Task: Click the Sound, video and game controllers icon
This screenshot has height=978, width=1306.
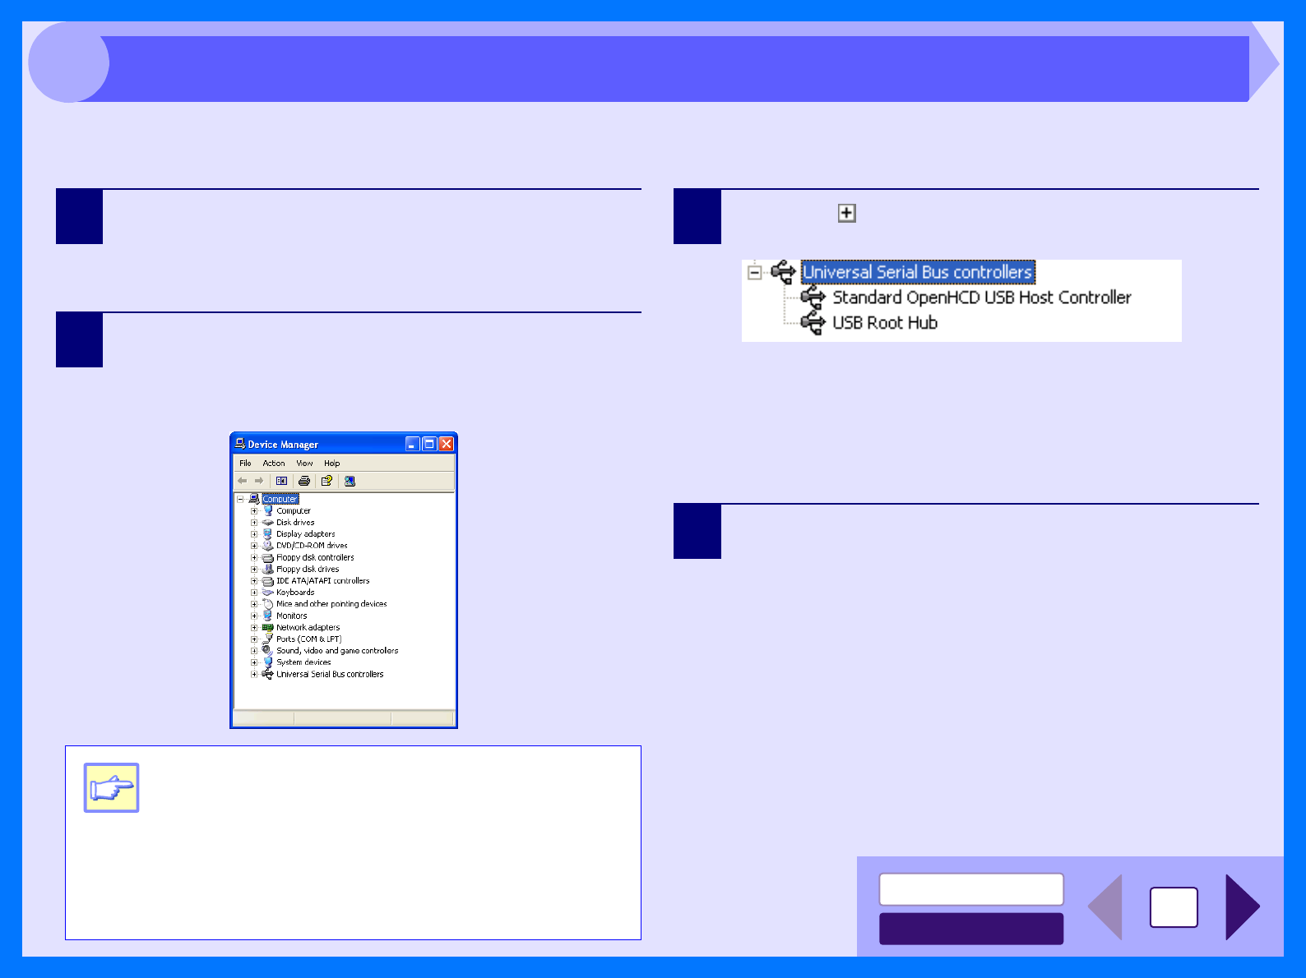Action: (x=267, y=650)
